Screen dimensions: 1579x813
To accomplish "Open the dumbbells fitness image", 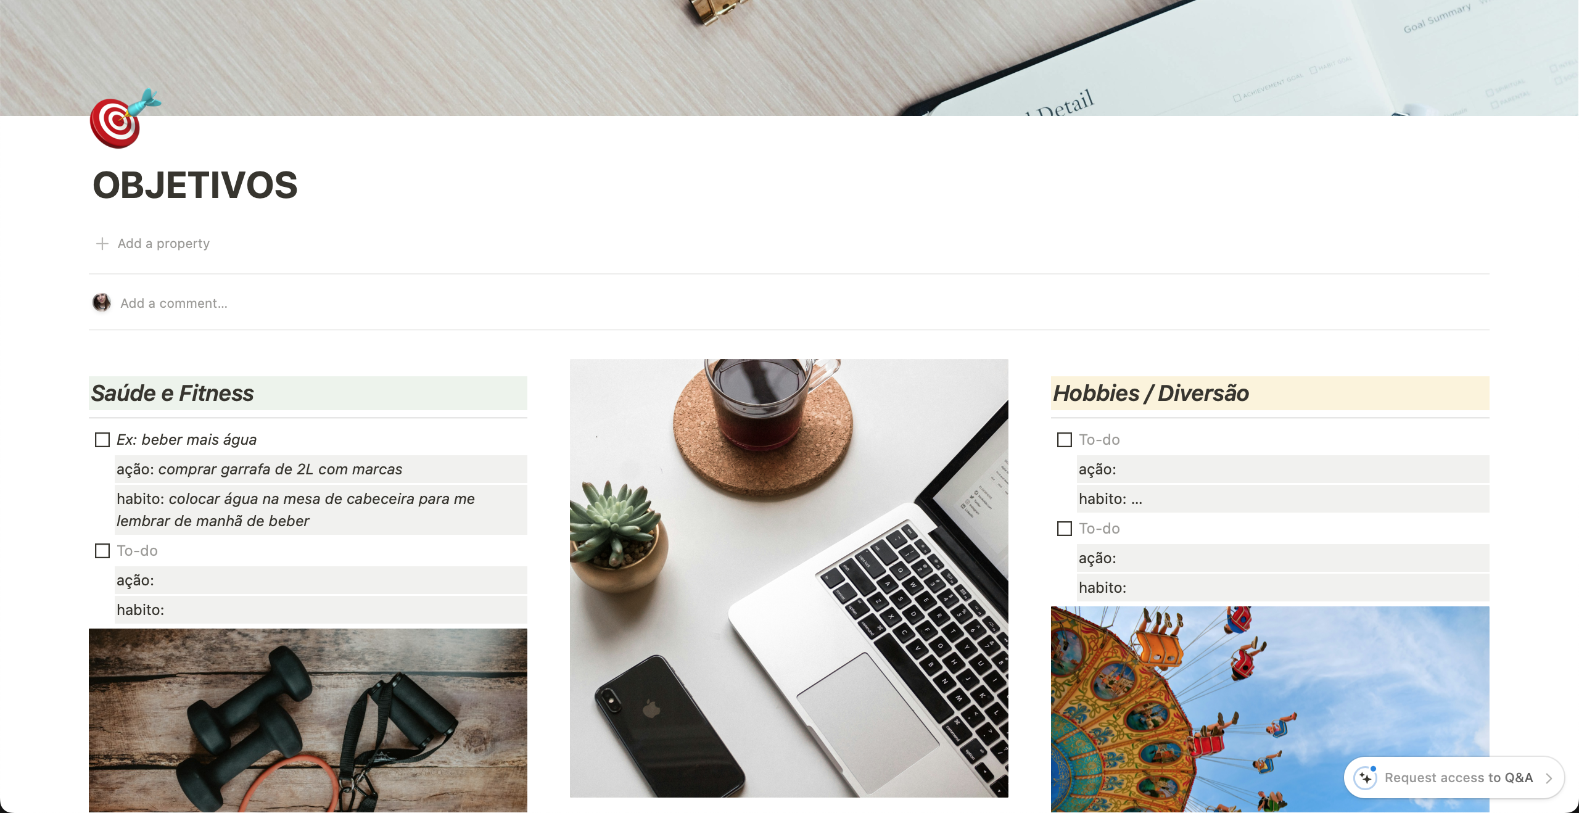I will pyautogui.click(x=308, y=720).
